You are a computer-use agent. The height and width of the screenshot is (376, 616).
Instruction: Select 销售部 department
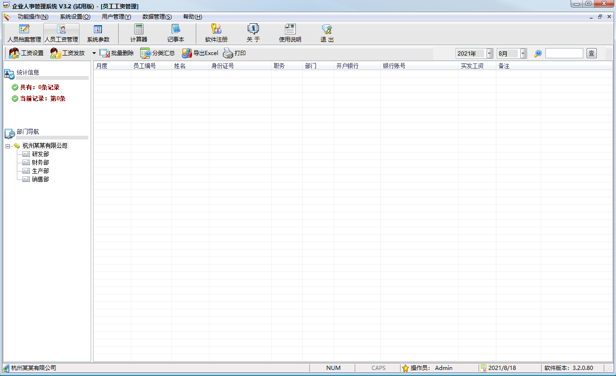(40, 180)
